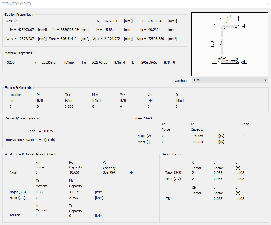Close the ÇYTHYEDY (YDKT) dialog window
This screenshot has height=225, width=271.
[x=267, y=4]
